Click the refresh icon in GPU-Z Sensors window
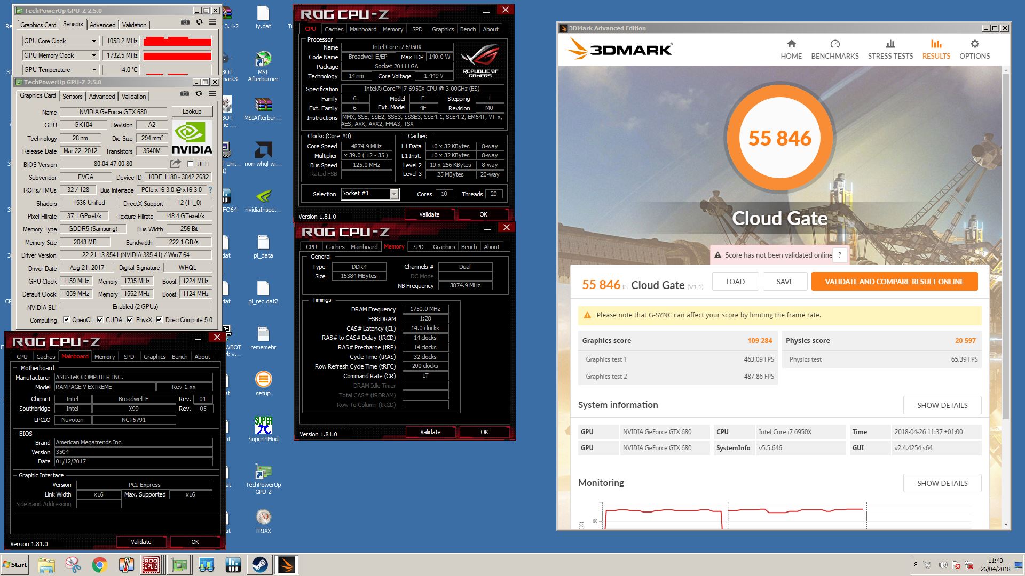This screenshot has width=1025, height=576. 199,22
